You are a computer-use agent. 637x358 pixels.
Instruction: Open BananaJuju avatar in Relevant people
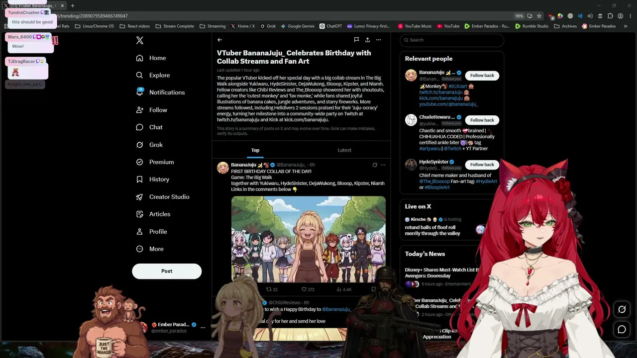point(411,75)
